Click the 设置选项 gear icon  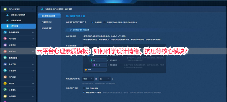click(x=5, y=45)
